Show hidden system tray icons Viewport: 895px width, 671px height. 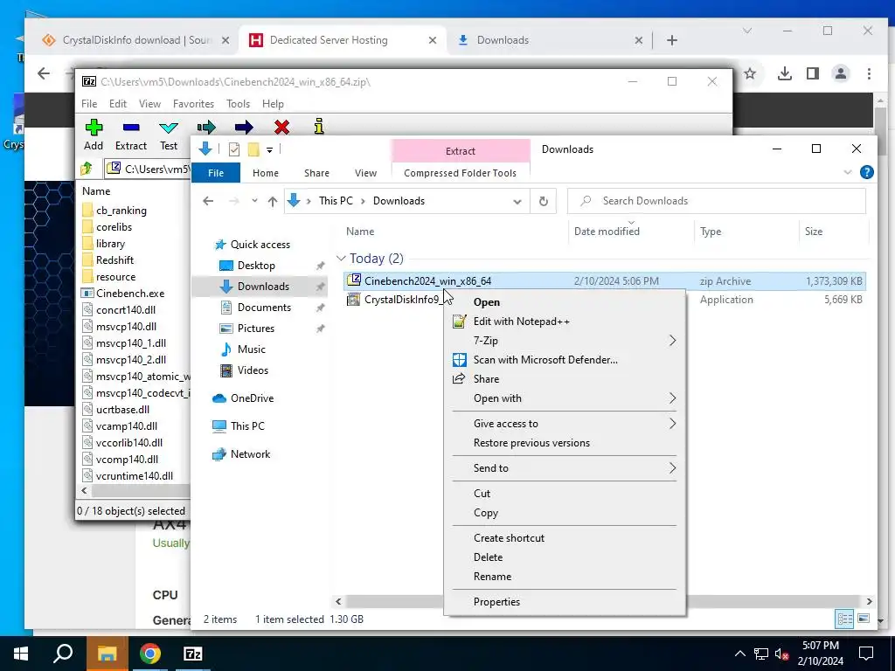coord(739,654)
